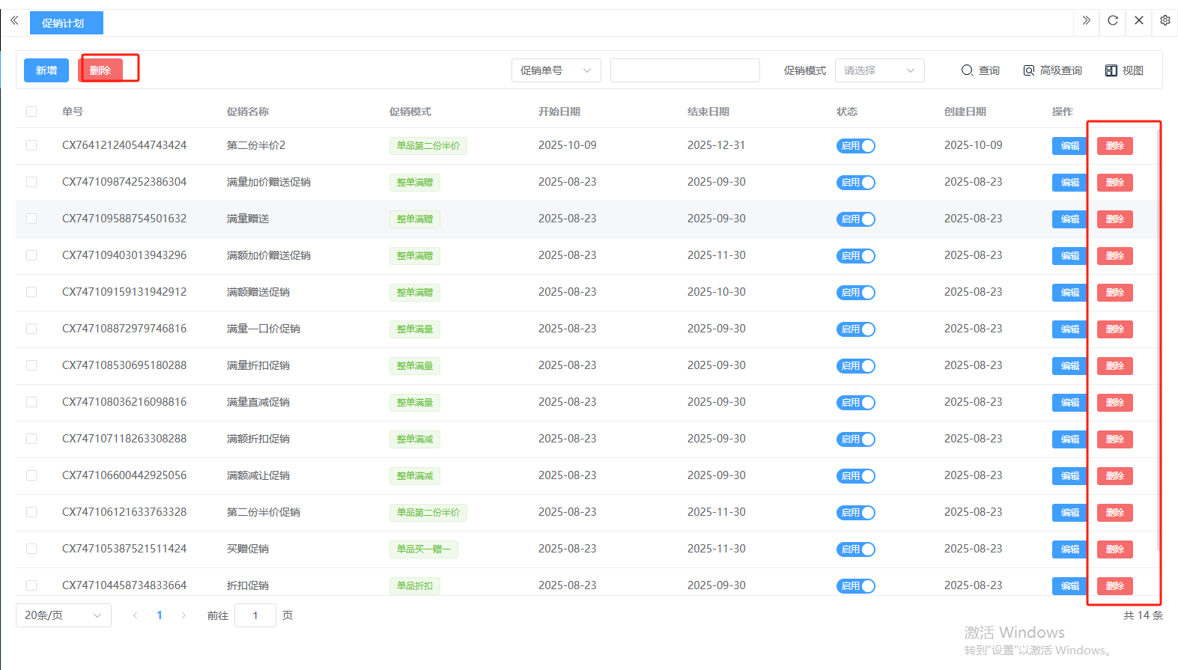Screen dimensions: 1178x670
Task: Click 编辑 for 满量赠送 row
Action: point(1069,219)
